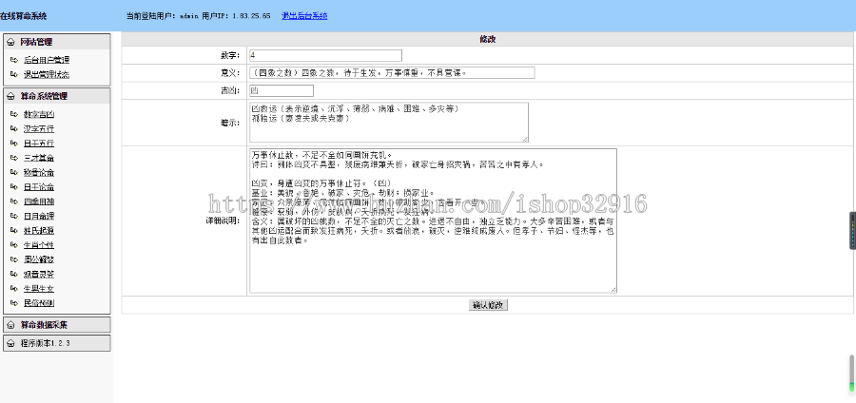This screenshot has height=403, width=856.
Task: Click the arrow icon next to 民俗预测
Action: tap(13, 303)
